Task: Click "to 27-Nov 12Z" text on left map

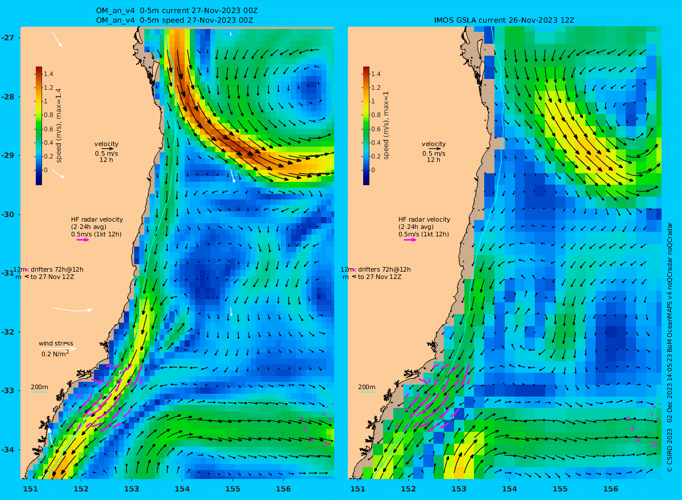Action: click(x=52, y=277)
